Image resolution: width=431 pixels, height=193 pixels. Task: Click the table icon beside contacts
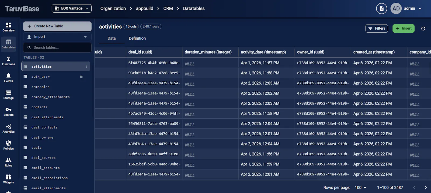click(25, 107)
